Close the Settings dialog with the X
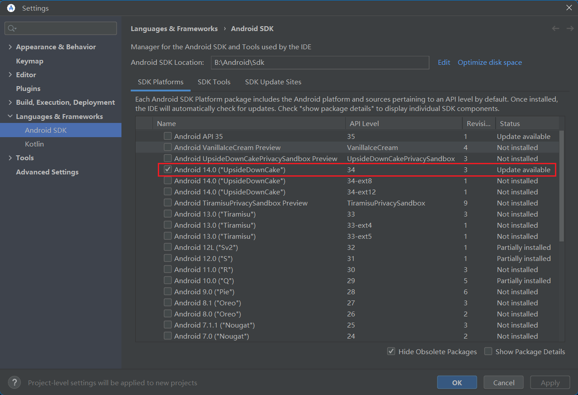This screenshot has height=395, width=578. point(569,8)
